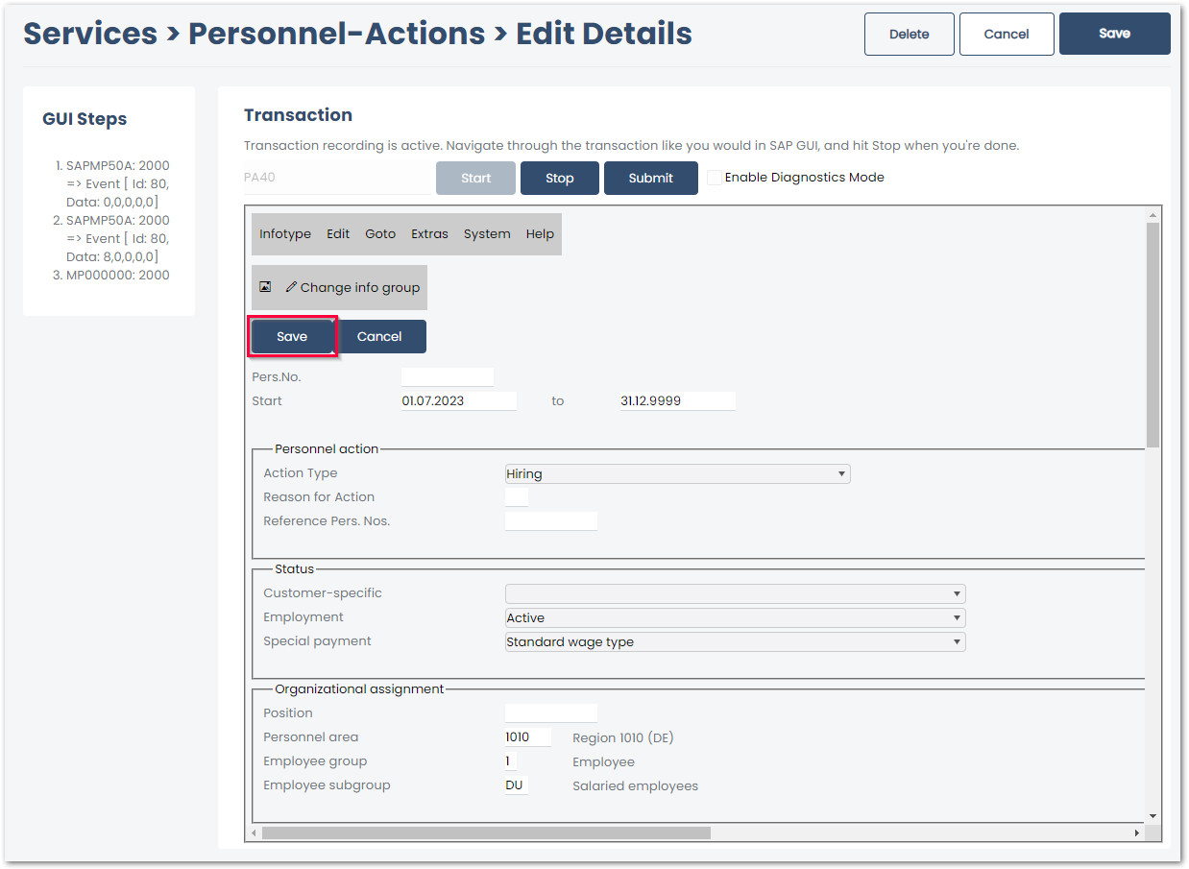Open the Infotype menu
Screen dimensions: 1189x869
click(285, 234)
